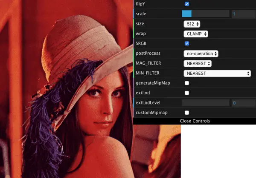This screenshot has height=178, width=256.
Task: Open the size dropdown showing 512
Action: (192, 24)
